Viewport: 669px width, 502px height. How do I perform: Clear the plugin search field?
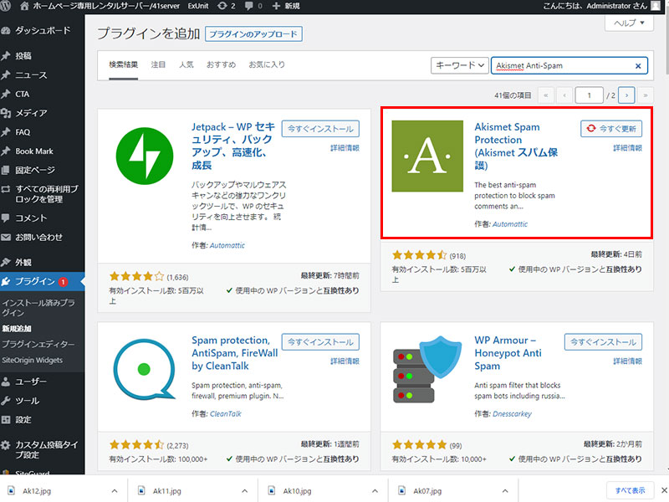click(639, 65)
